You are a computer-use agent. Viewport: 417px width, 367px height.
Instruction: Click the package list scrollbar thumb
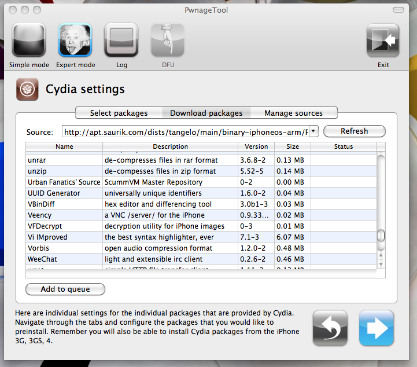pos(381,236)
